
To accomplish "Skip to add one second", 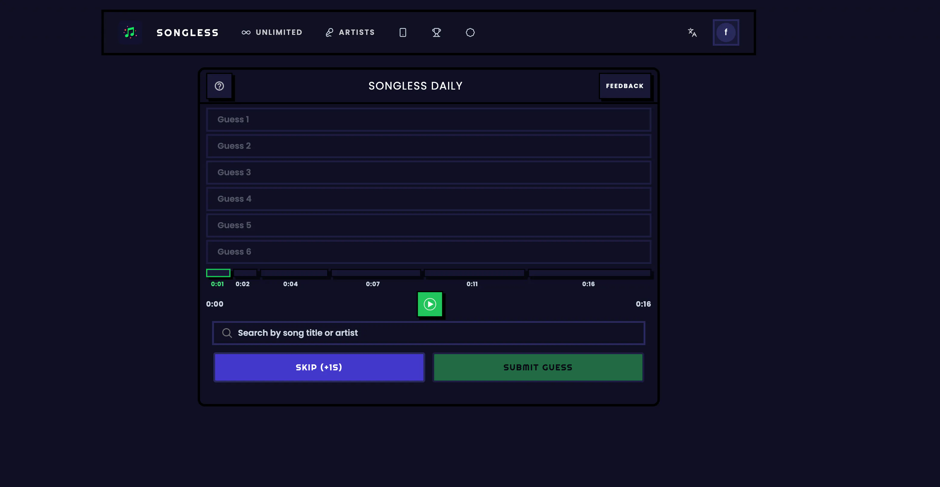I will (x=319, y=367).
